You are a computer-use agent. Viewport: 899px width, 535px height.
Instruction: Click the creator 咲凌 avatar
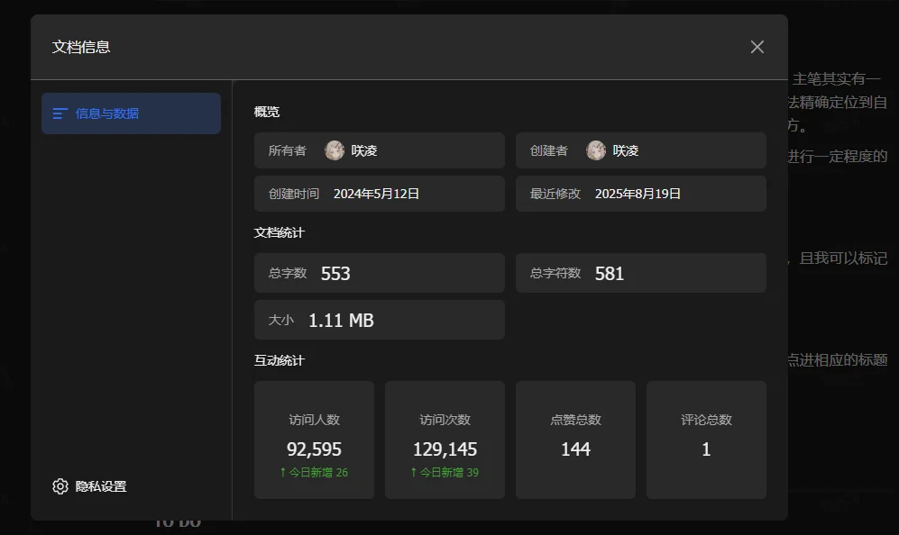pyautogui.click(x=596, y=150)
